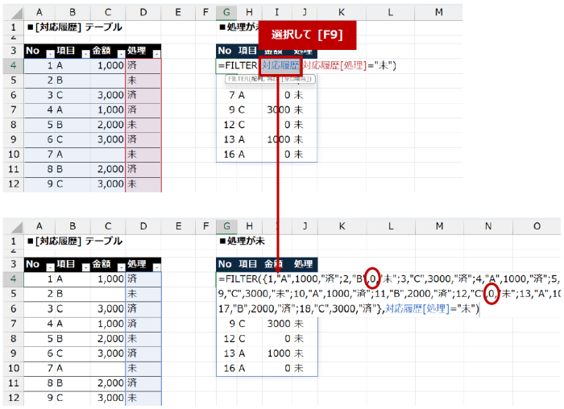Select column O header in lower sheet
The height and width of the screenshot is (409, 564).
pos(537,226)
